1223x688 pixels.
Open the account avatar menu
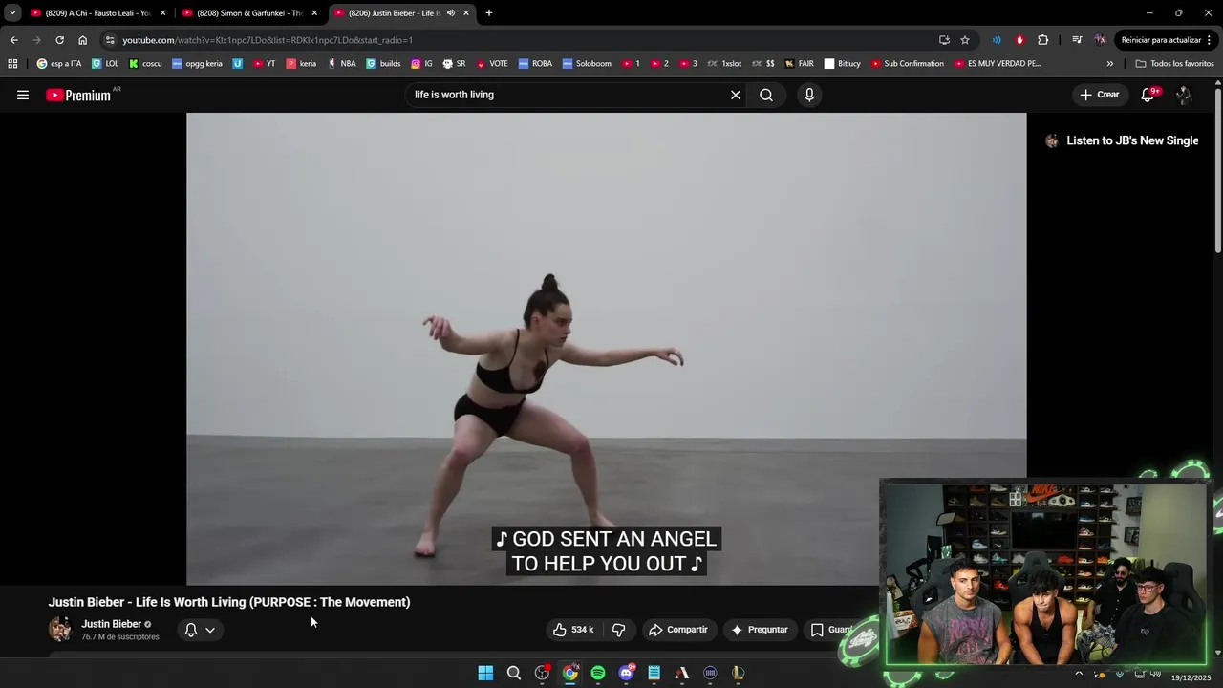point(1184,95)
